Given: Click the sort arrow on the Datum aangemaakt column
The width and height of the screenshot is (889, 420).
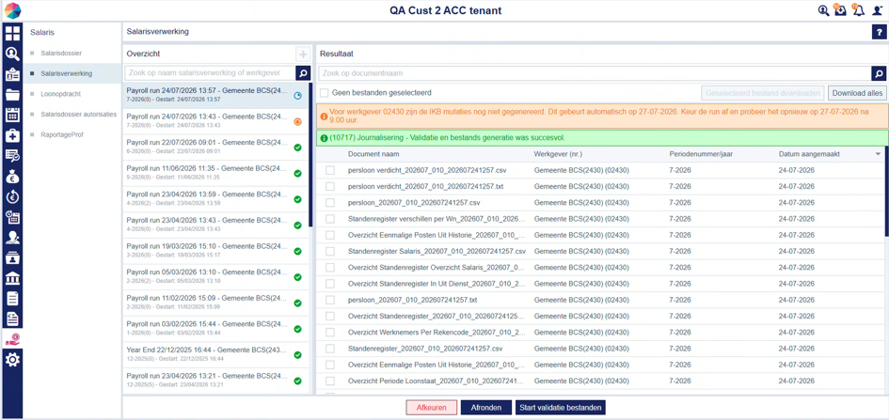Looking at the screenshot, I should coord(879,154).
